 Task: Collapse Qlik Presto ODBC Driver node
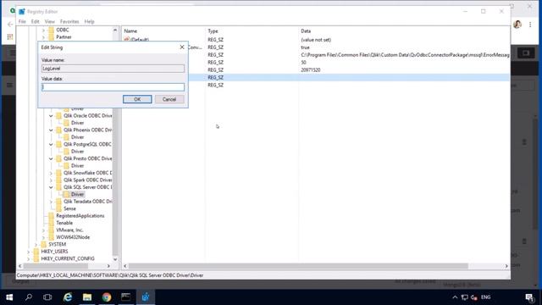(51, 158)
